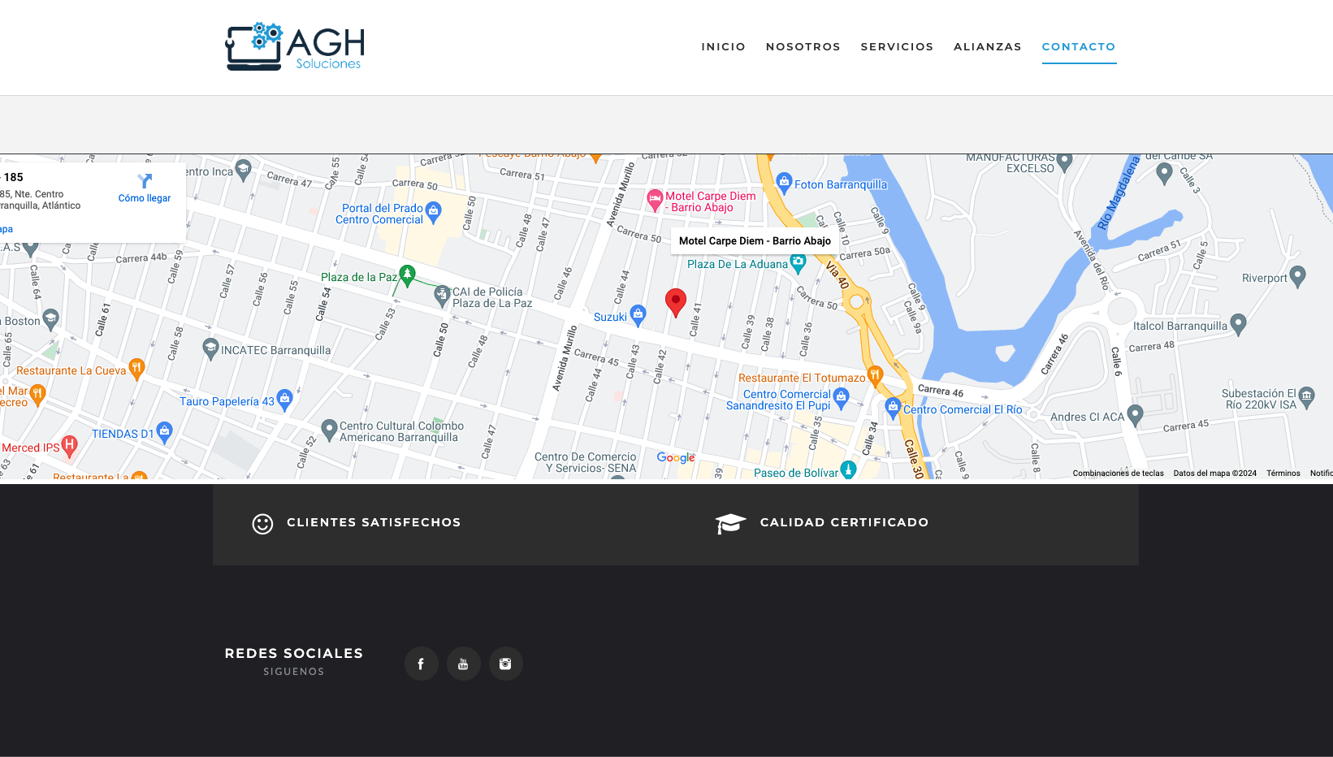Select the Foton Barranquilla map marker

pos(784,182)
